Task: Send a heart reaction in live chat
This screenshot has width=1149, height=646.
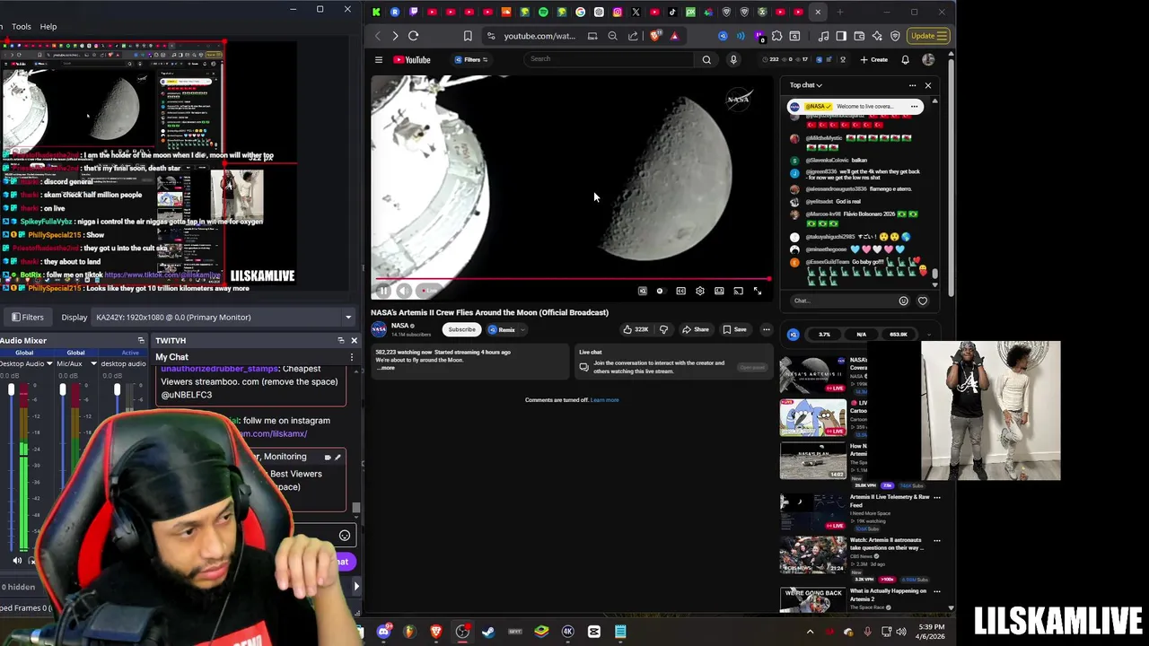Action: coord(923,301)
